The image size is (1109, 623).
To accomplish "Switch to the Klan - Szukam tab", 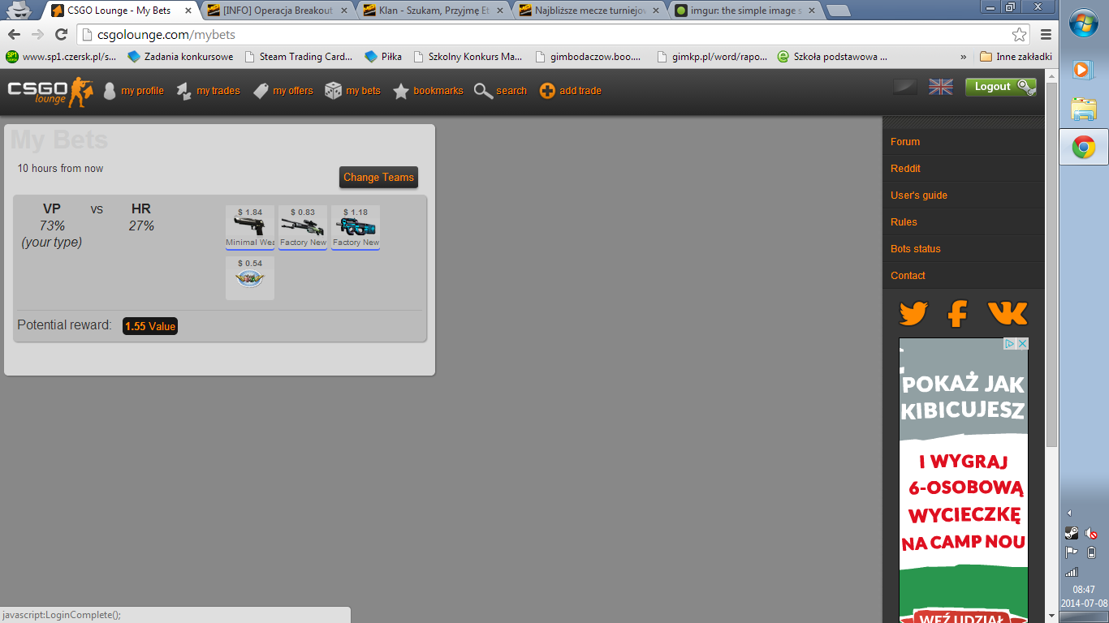I will tap(434, 11).
